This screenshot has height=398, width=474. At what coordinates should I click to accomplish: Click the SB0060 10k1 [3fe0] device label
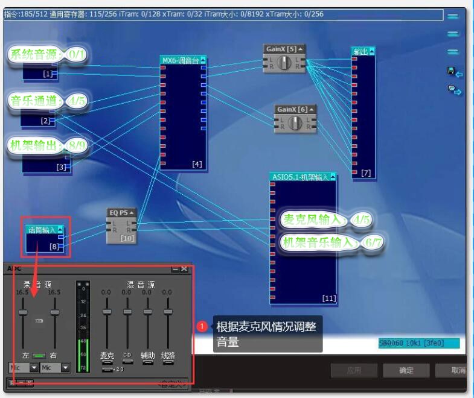point(419,343)
